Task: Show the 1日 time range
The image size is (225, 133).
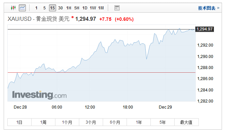Action: 19,122
